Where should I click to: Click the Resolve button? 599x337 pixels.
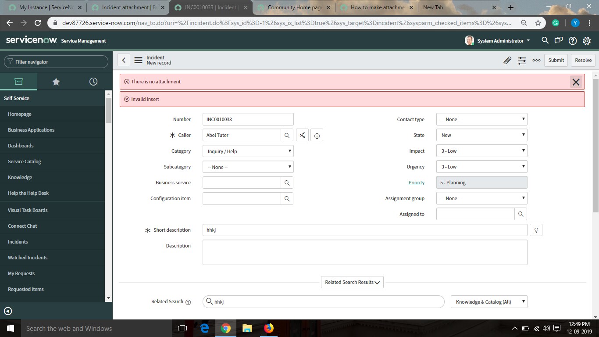583,60
